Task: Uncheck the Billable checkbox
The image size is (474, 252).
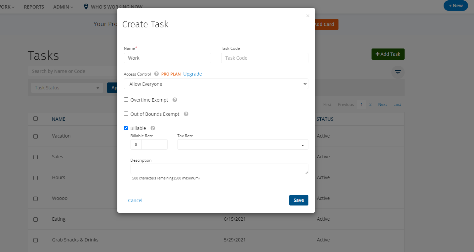Action: pos(126,128)
